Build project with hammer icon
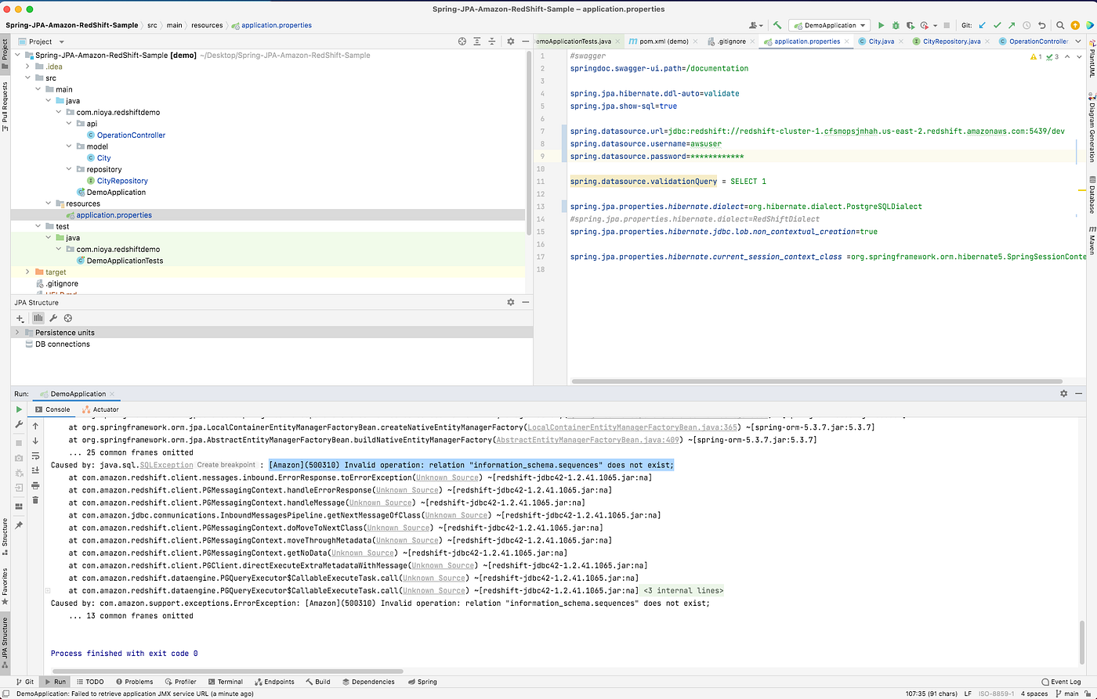Viewport: 1097px width, 699px height. pos(777,25)
